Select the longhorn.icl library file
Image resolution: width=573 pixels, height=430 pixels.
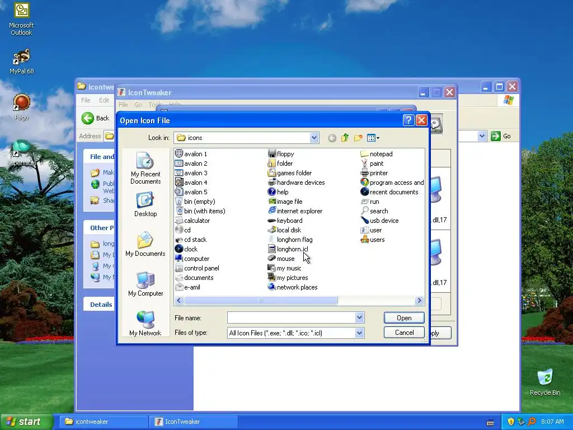288,249
